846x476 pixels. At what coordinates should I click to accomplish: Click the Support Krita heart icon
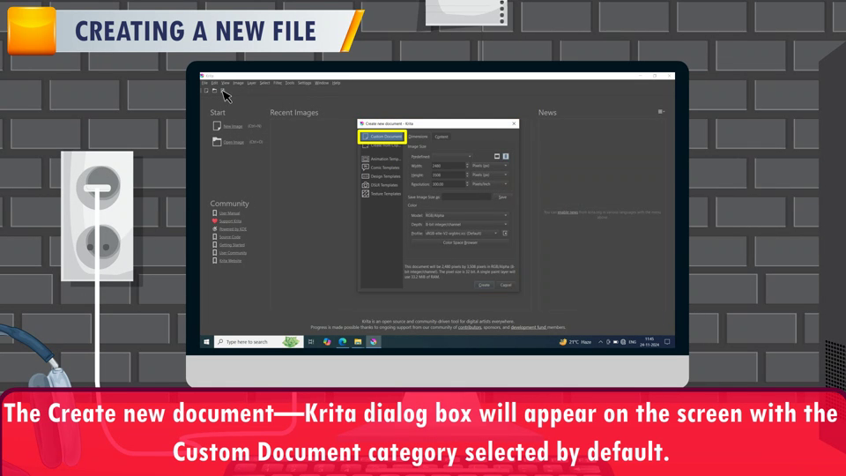[x=215, y=220]
